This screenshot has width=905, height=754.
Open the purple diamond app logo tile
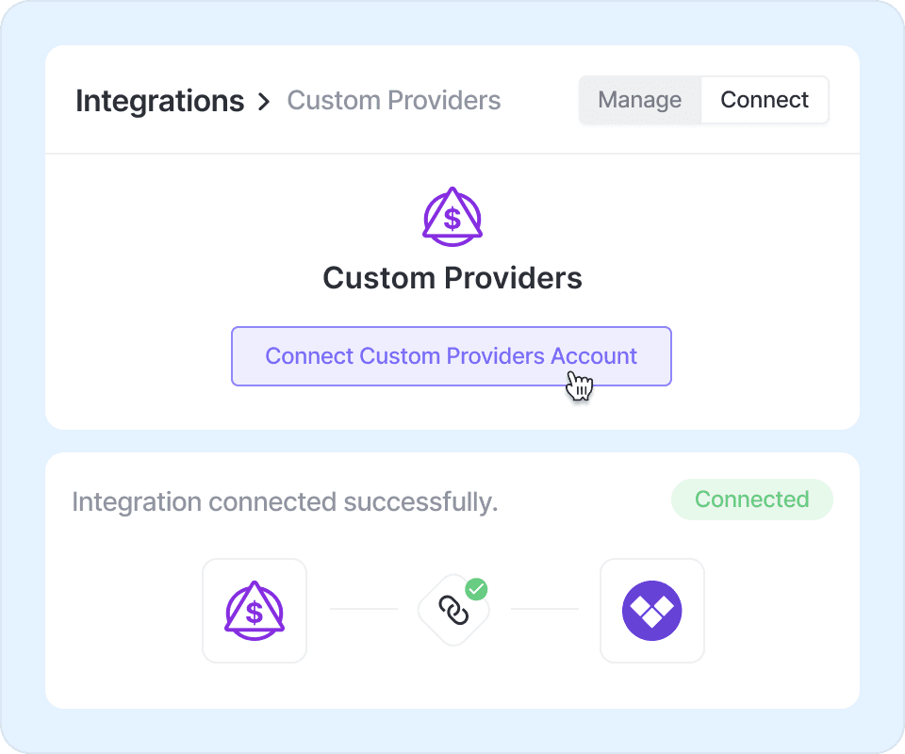coord(651,611)
